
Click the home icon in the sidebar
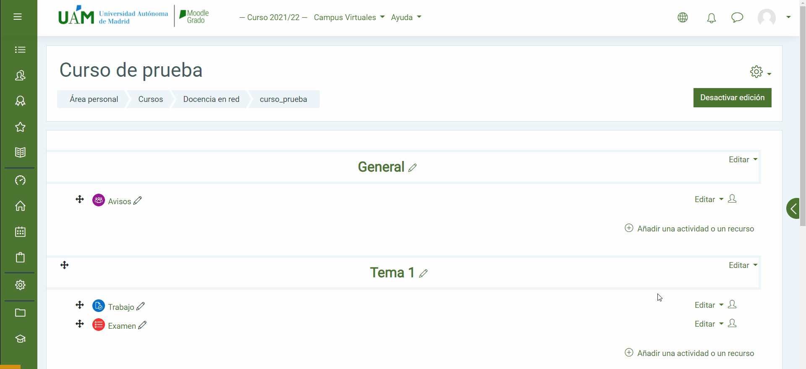(20, 206)
